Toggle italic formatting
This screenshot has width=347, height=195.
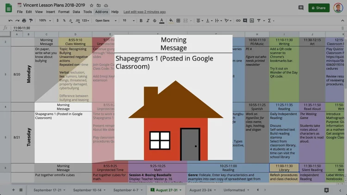[x=148, y=20]
